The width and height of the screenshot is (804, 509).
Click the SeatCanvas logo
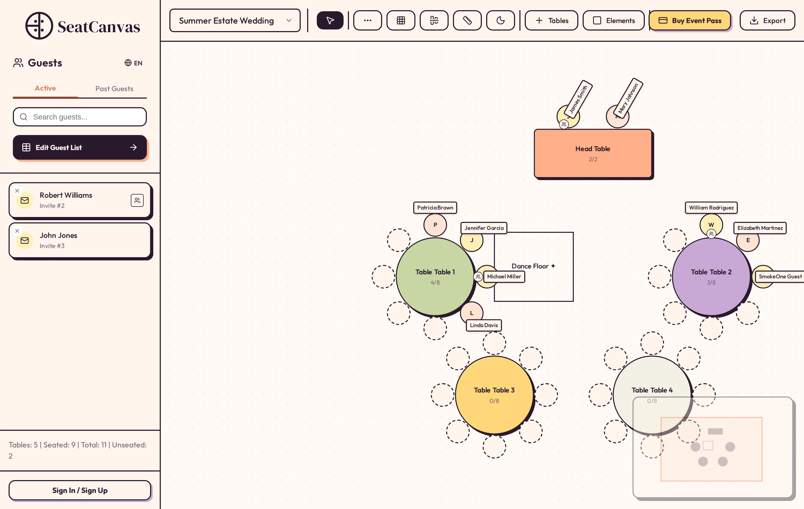(83, 26)
